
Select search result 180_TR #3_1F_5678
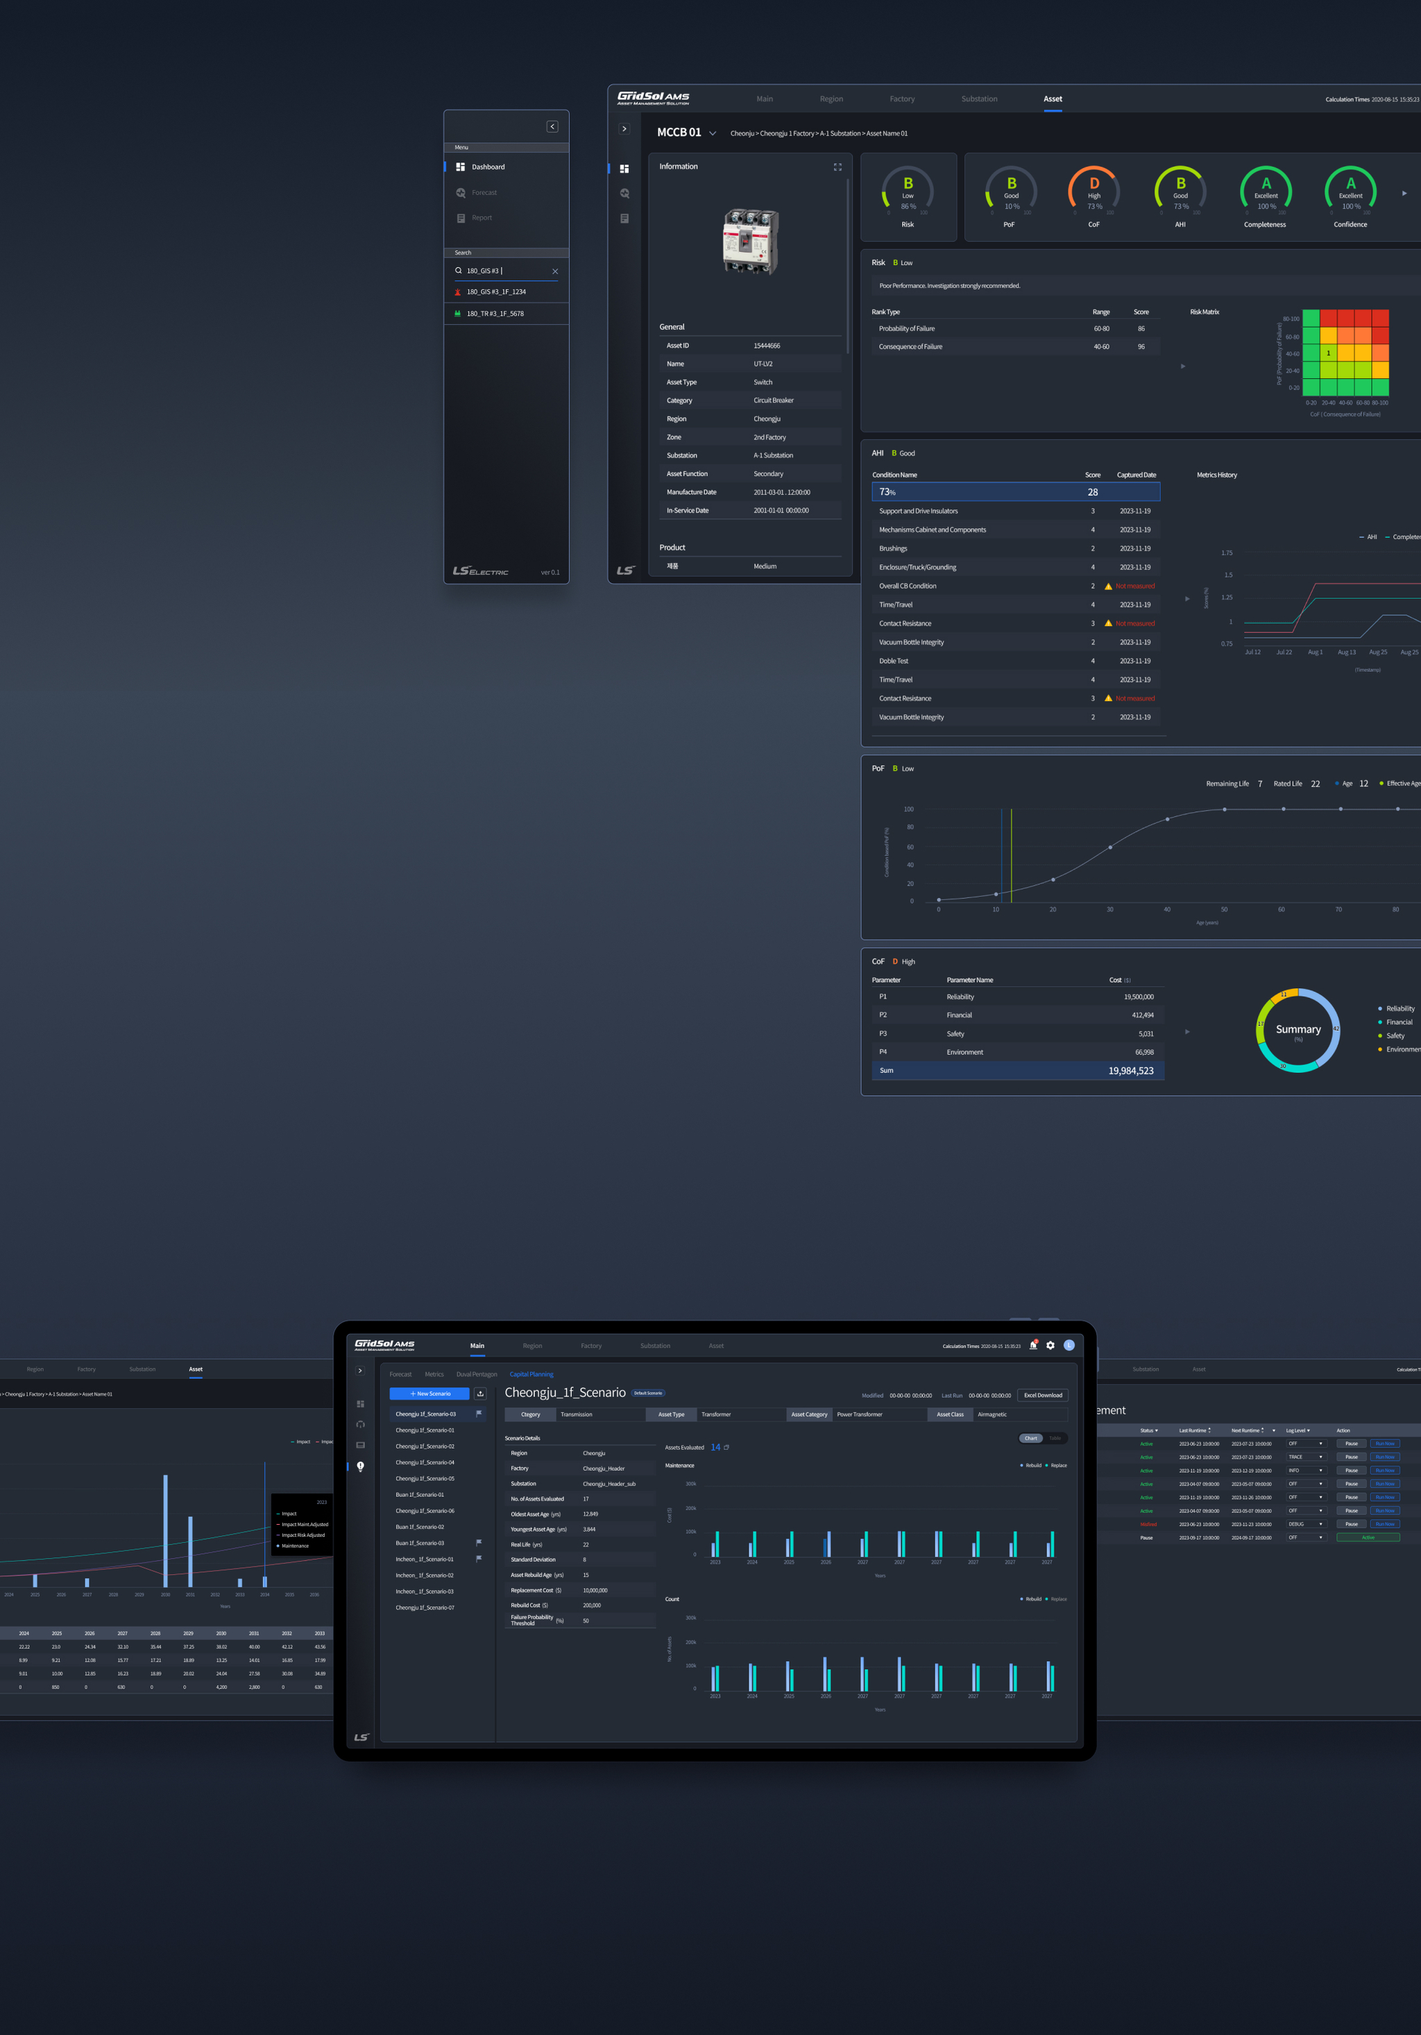click(x=495, y=314)
